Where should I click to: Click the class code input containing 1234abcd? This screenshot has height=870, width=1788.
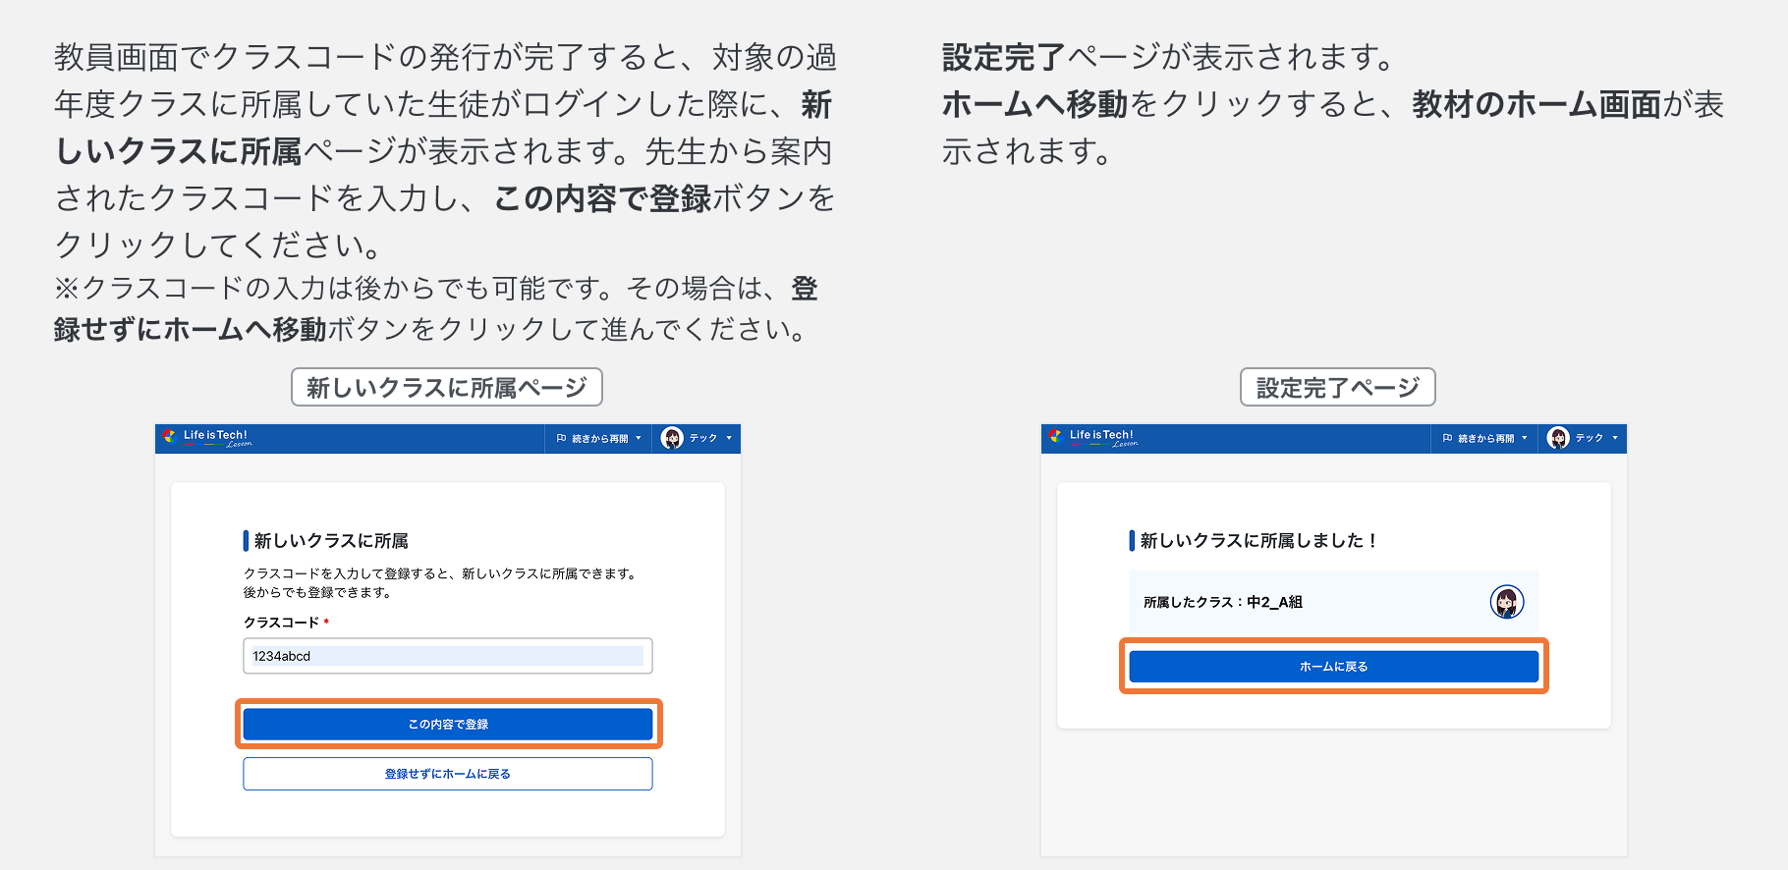pyautogui.click(x=448, y=655)
